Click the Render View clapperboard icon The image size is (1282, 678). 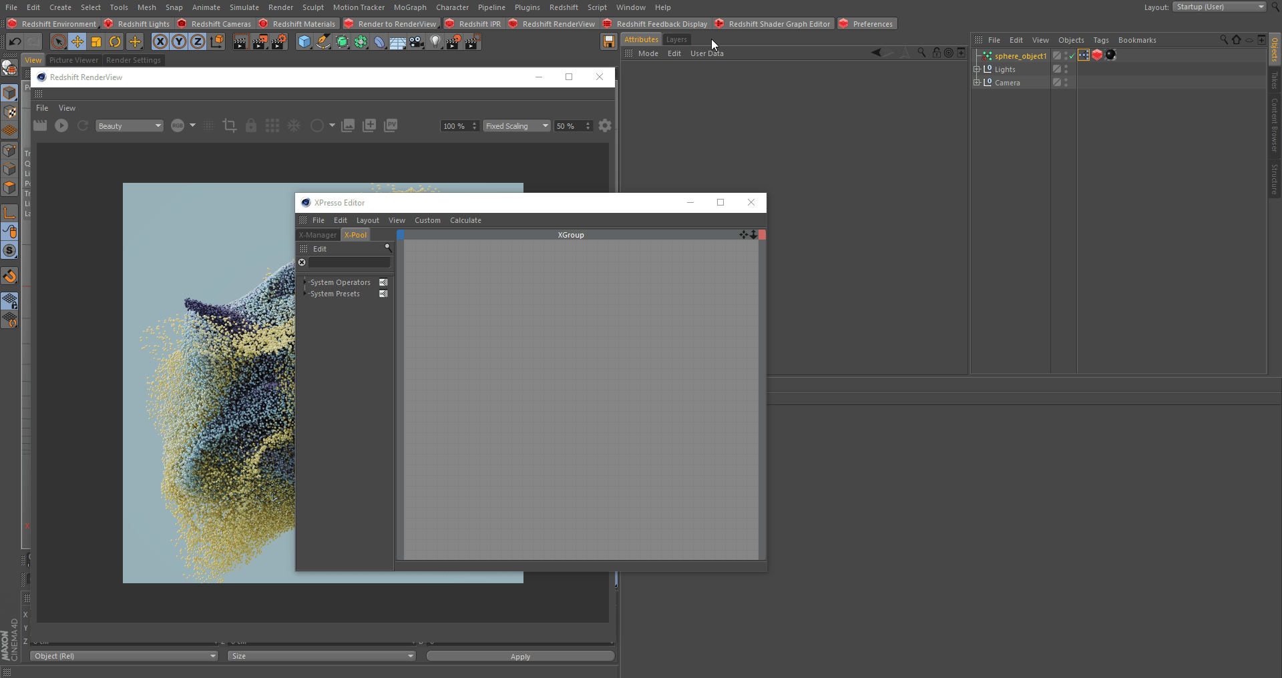240,42
